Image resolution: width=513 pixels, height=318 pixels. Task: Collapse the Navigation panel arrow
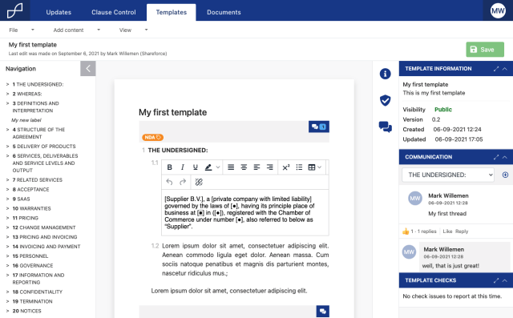(x=88, y=69)
